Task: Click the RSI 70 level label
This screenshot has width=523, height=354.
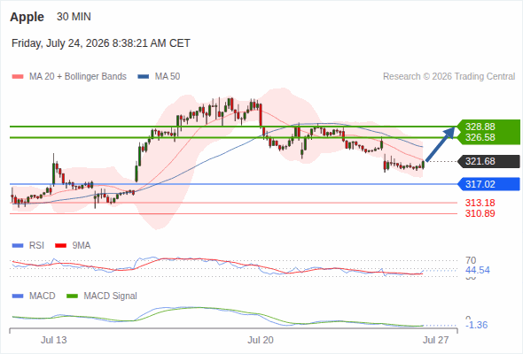Action: pos(471,260)
